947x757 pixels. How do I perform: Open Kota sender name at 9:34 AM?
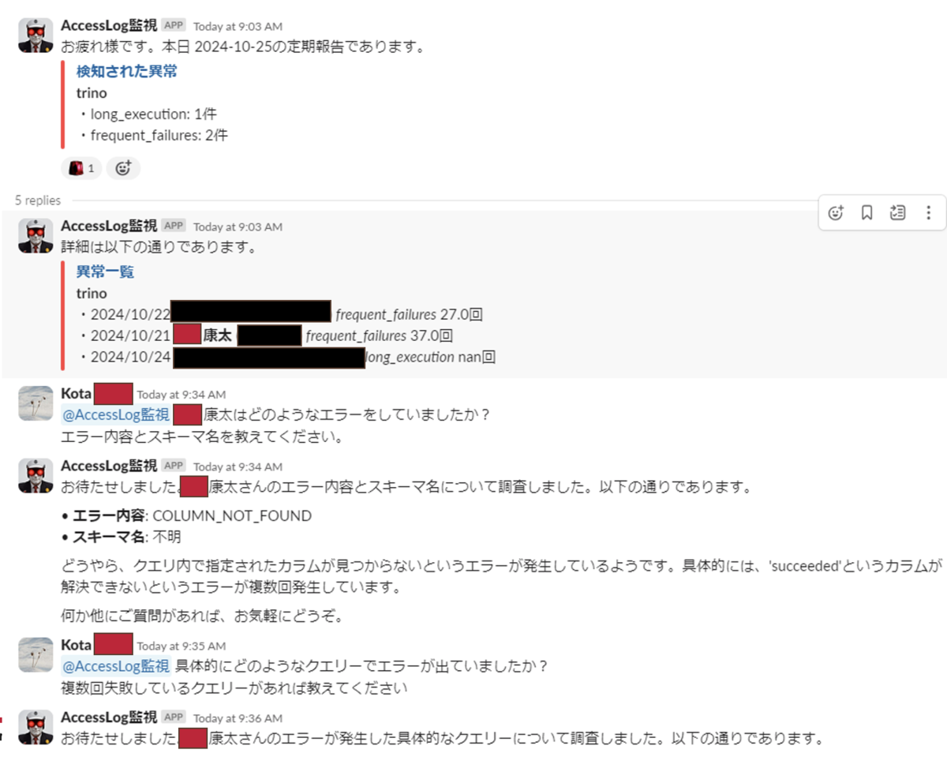tap(77, 393)
